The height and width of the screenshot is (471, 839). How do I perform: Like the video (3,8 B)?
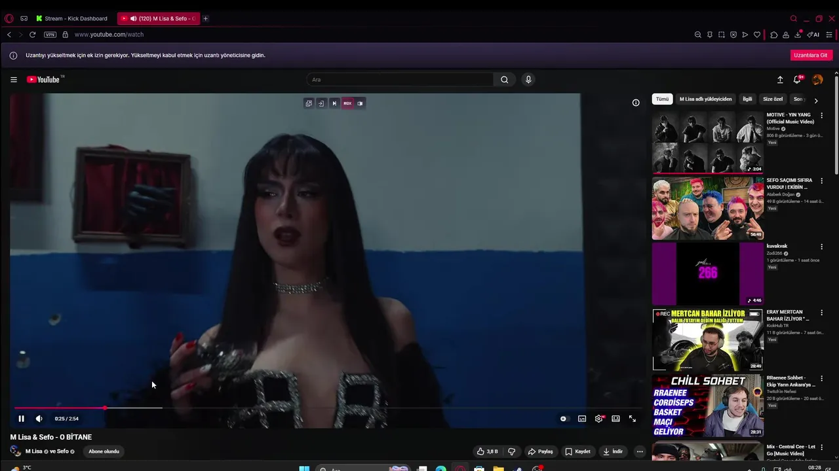(487, 451)
